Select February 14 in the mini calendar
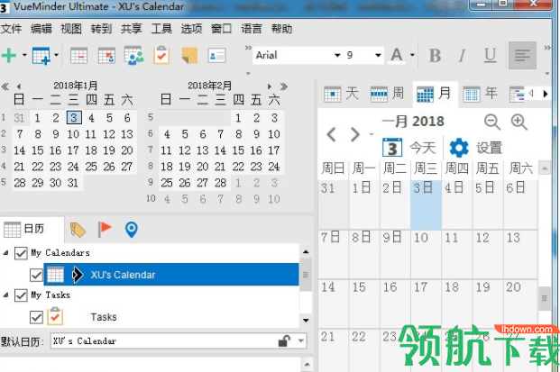 tap(220, 150)
